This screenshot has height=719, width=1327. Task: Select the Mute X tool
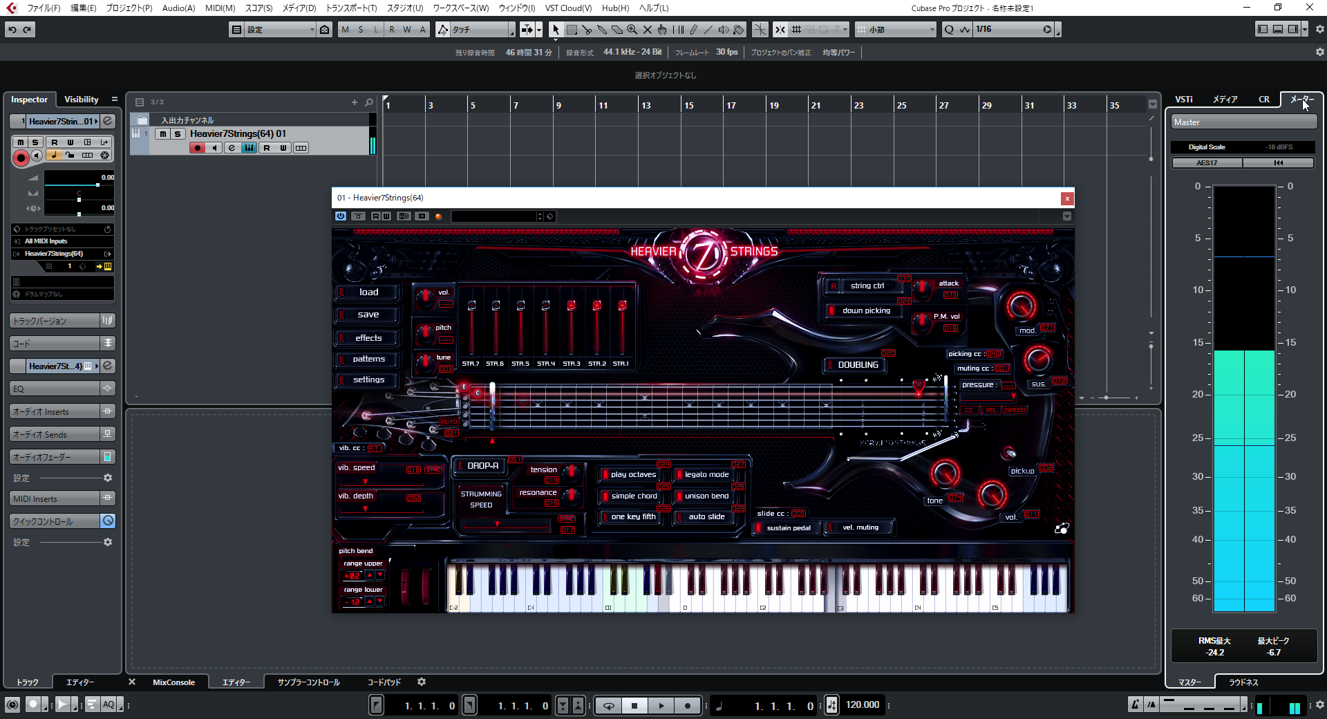pyautogui.click(x=648, y=29)
